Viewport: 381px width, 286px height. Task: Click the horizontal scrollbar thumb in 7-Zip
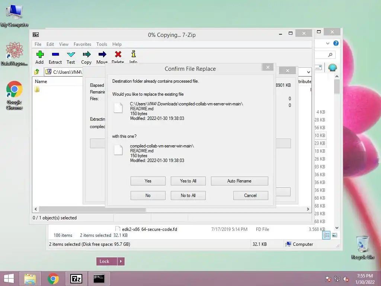(x=92, y=209)
